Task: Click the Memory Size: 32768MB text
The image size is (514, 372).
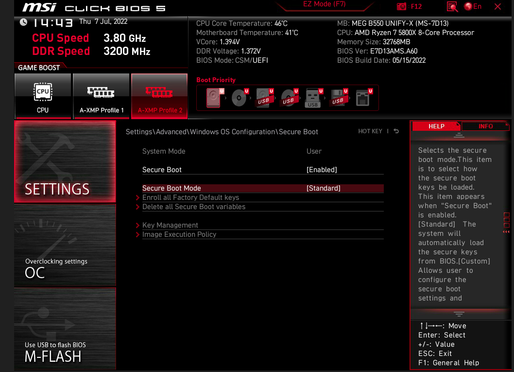Action: (374, 42)
